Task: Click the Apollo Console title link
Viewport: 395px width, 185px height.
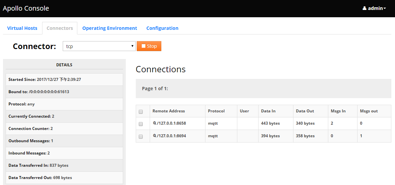Action: (x=26, y=8)
